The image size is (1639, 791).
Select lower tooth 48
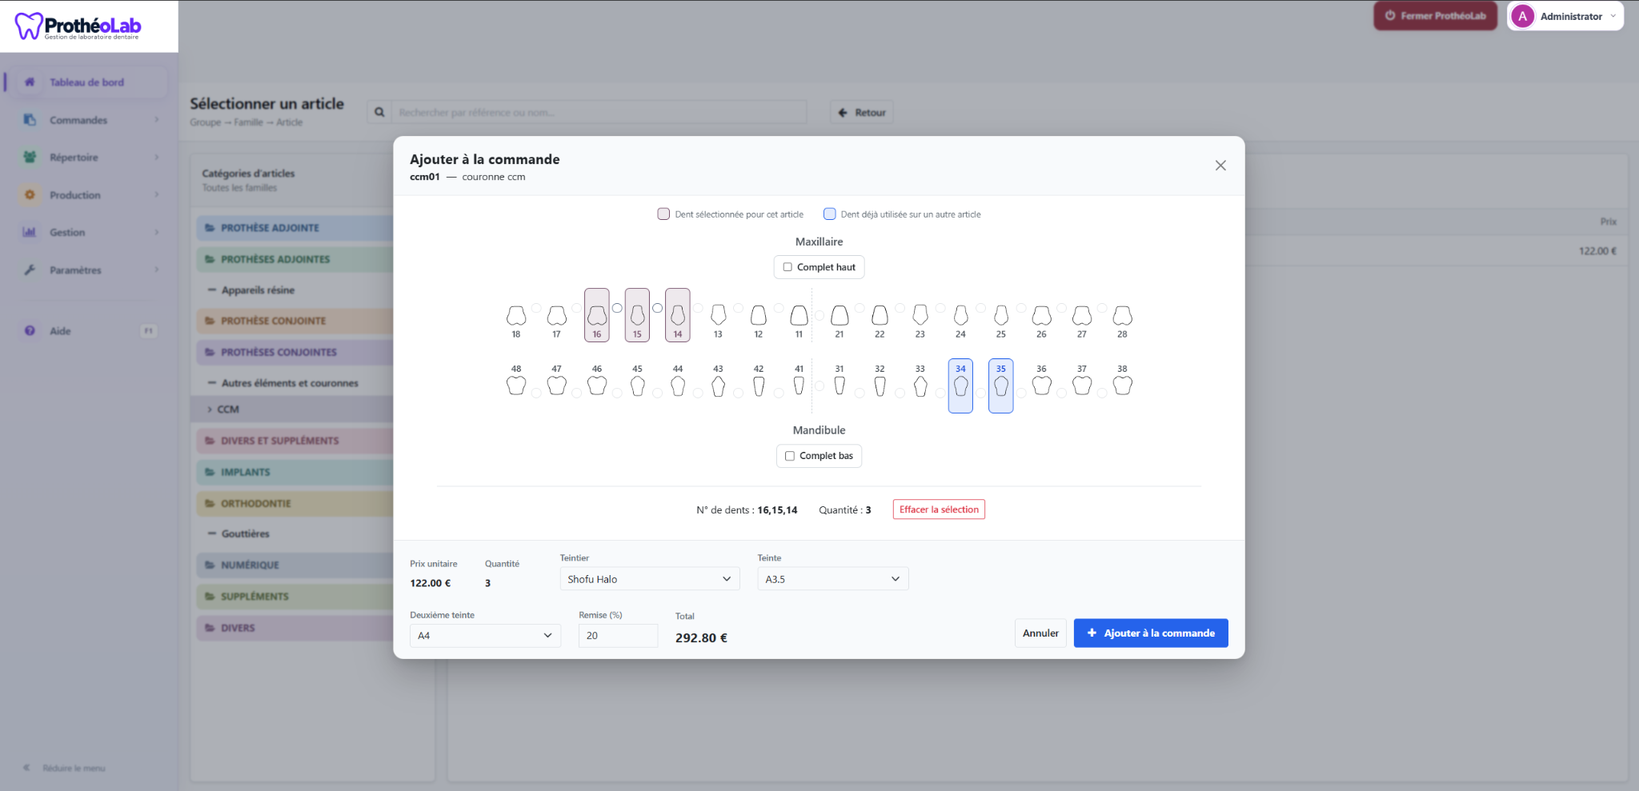(516, 386)
